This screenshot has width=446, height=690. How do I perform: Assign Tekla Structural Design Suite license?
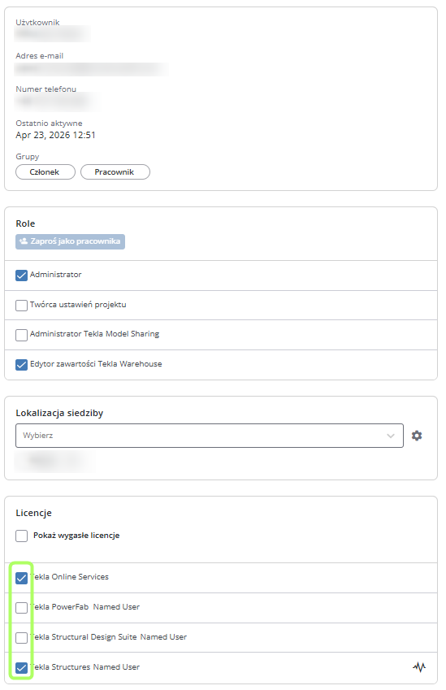point(22,637)
